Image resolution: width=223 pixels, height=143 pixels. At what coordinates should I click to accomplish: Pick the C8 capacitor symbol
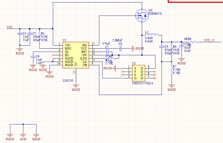120,48
